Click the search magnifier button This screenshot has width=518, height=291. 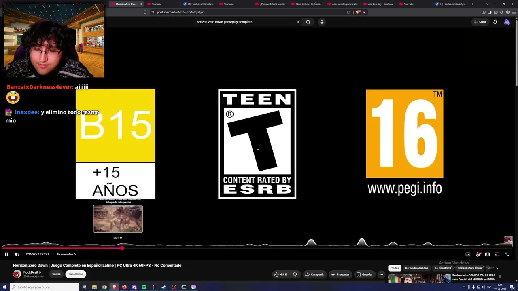(x=308, y=22)
